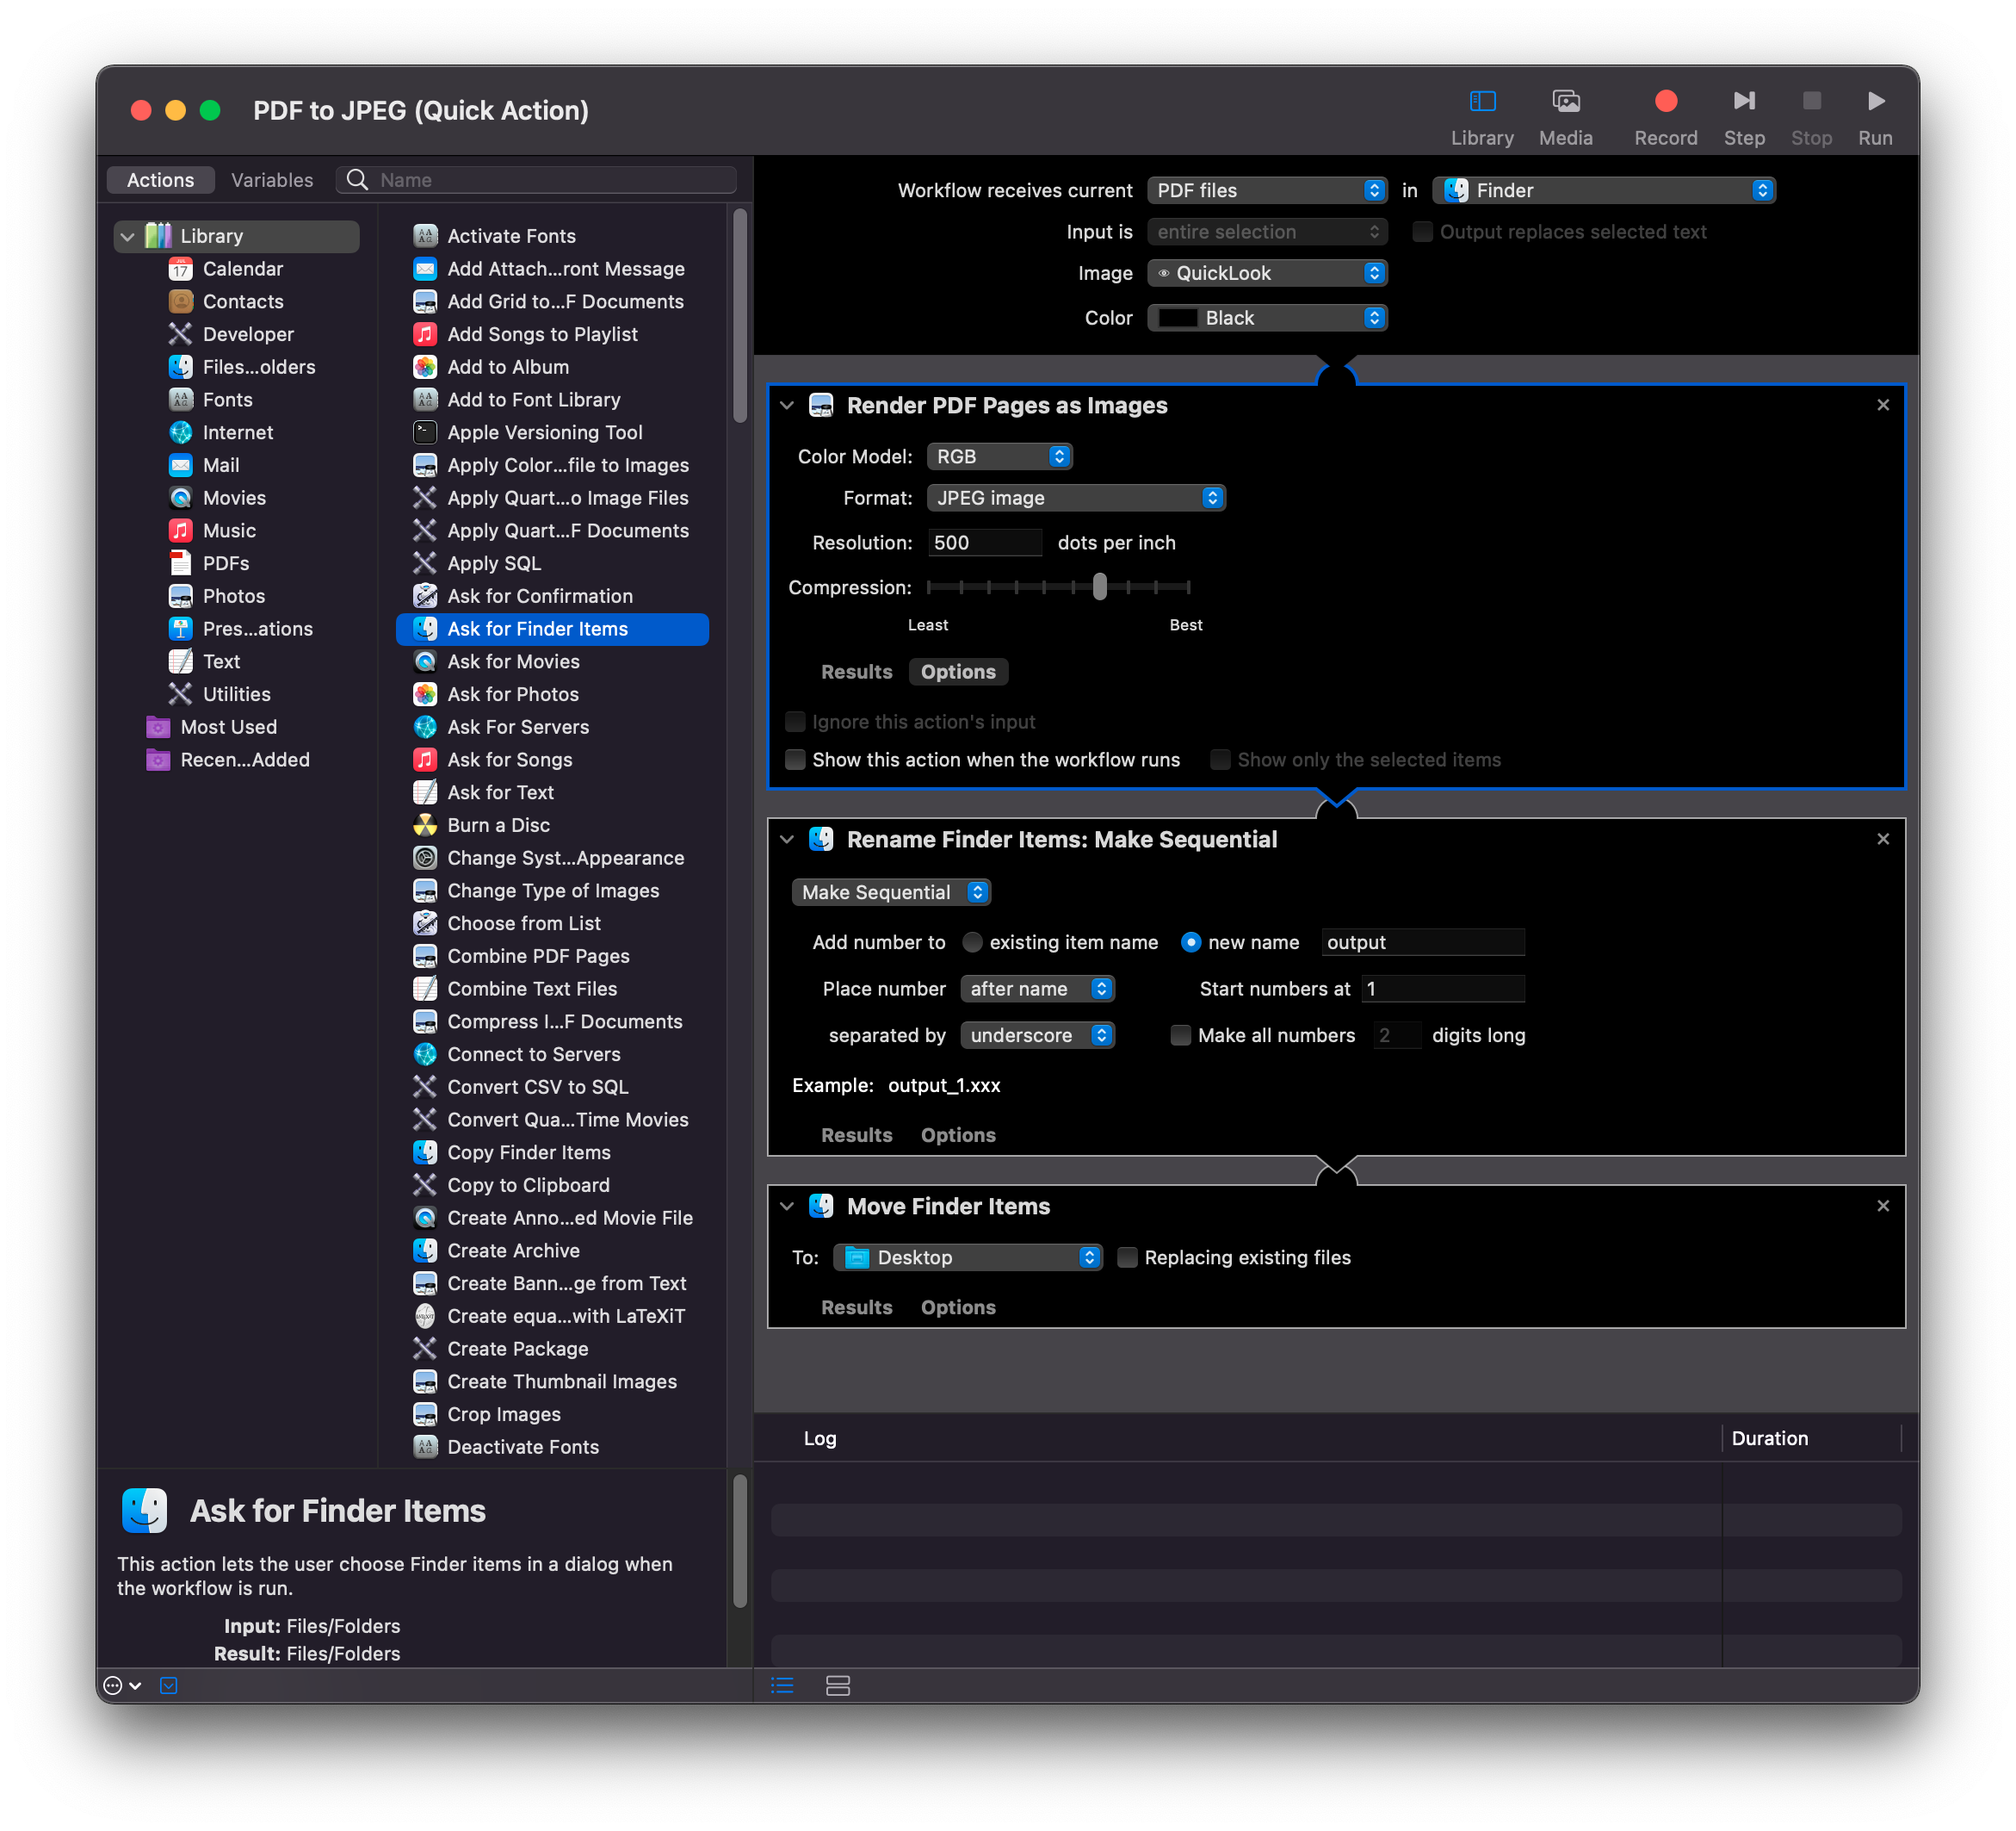Open the QuickLook image dropdown

pos(1267,273)
